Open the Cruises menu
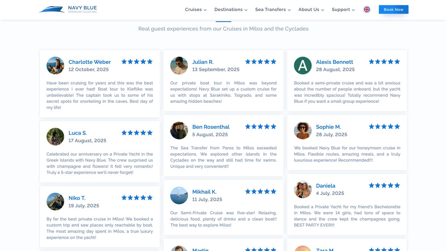The width and height of the screenshot is (447, 251). coord(196,9)
